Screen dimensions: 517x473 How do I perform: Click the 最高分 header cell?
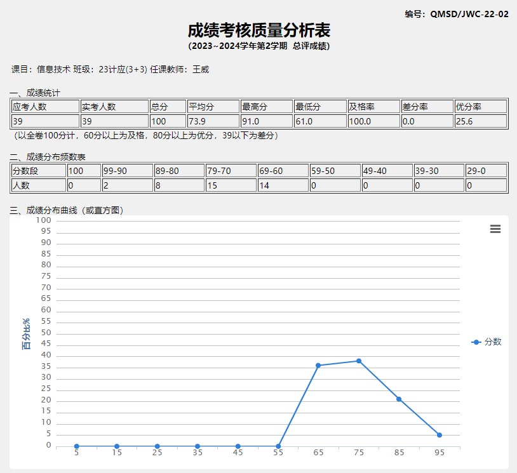266,107
